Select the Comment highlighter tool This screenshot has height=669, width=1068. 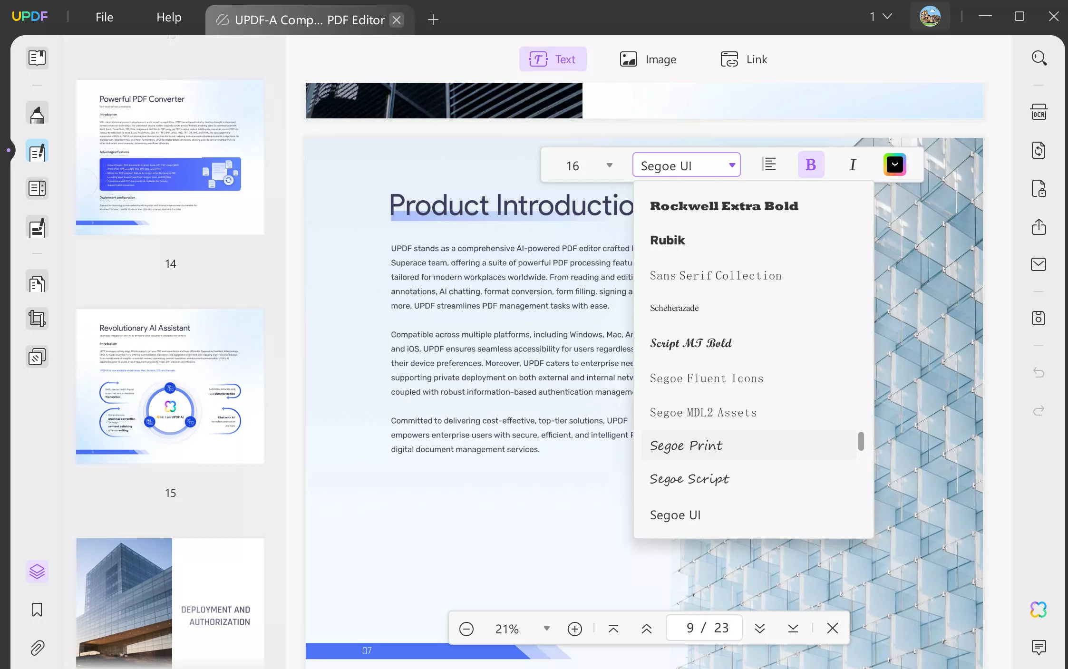pyautogui.click(x=37, y=114)
